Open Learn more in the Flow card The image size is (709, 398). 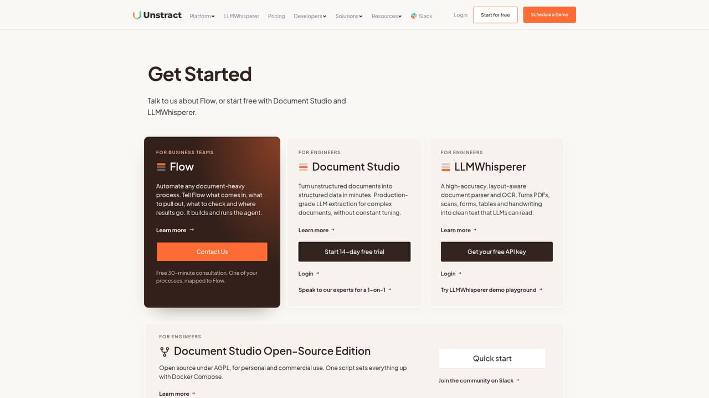pos(175,230)
